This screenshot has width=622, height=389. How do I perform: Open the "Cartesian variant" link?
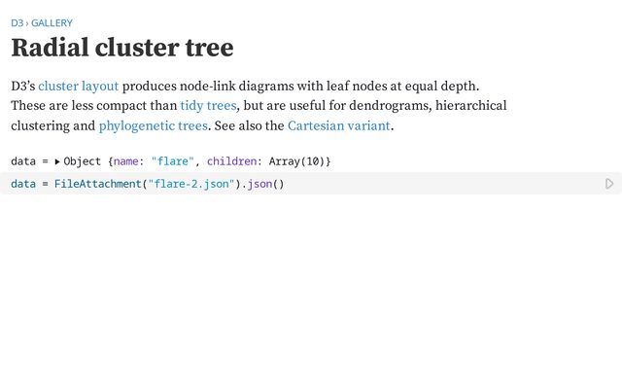click(x=338, y=125)
